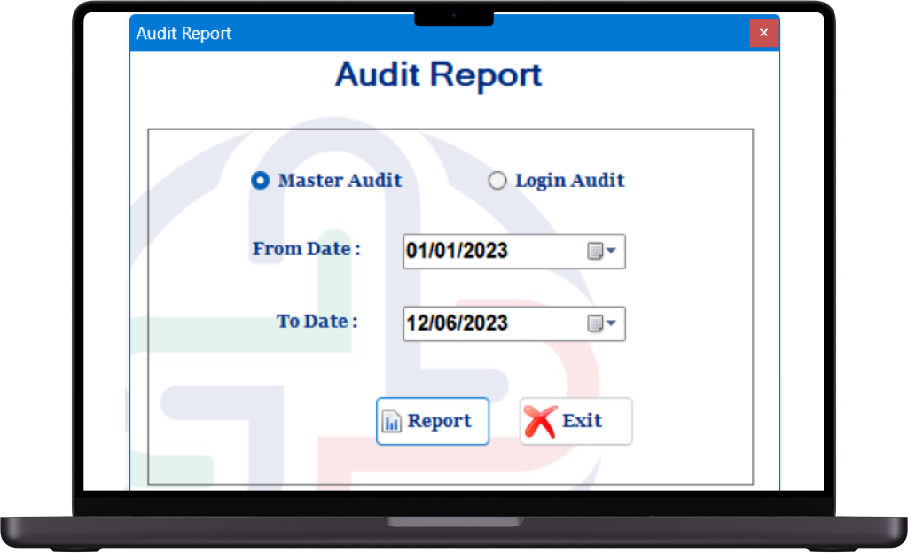Click the From Date value 01/01/2023

pyautogui.click(x=457, y=251)
